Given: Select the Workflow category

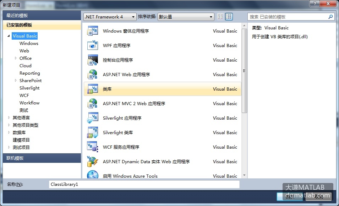Looking at the screenshot, I should point(29,103).
